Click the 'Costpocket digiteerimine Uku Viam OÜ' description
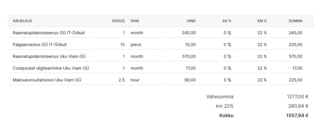Viewport: 319px width, 123px height. 51,68
